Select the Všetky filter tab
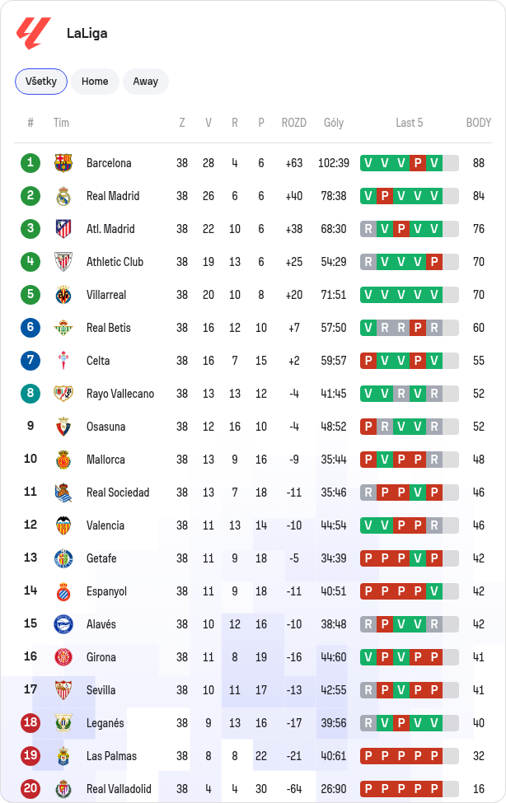The height and width of the screenshot is (803, 506). [41, 82]
